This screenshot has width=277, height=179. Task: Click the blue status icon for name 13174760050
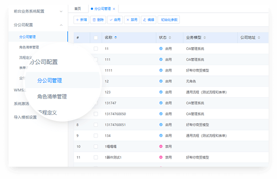[161, 114]
